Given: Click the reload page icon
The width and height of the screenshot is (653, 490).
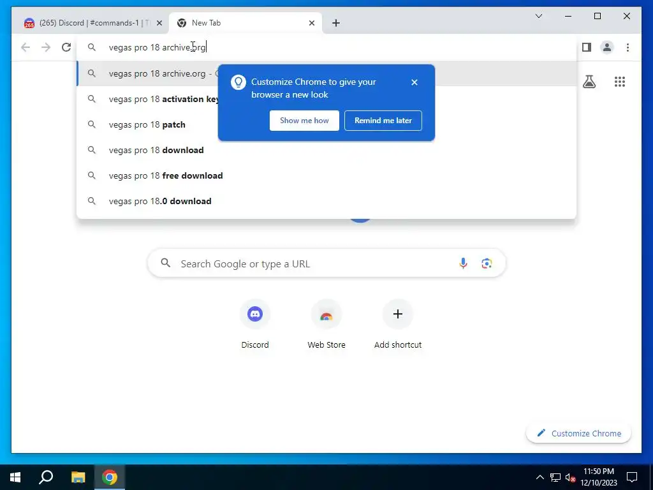Looking at the screenshot, I should (66, 47).
